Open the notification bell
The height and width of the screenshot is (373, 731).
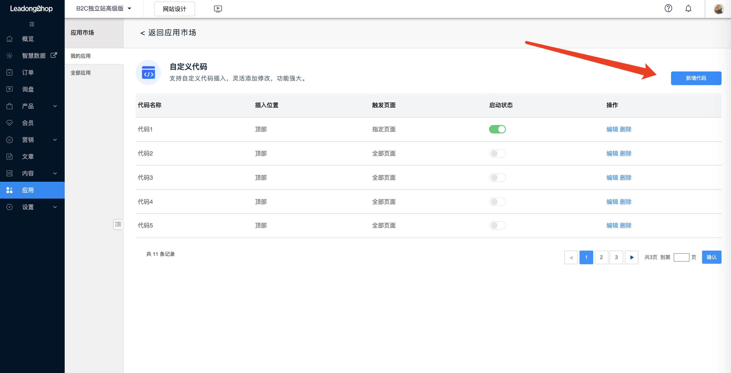coord(688,8)
